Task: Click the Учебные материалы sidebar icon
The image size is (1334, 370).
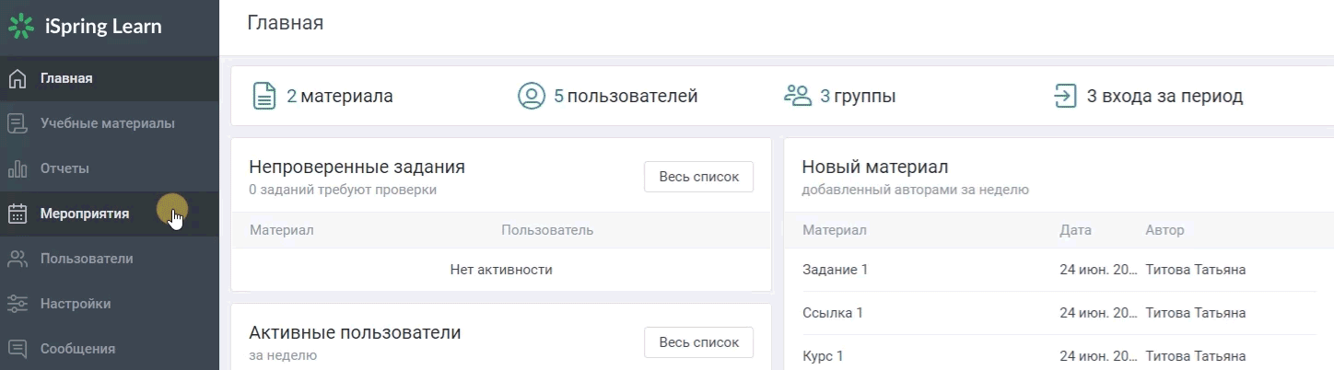Action: 17,123
